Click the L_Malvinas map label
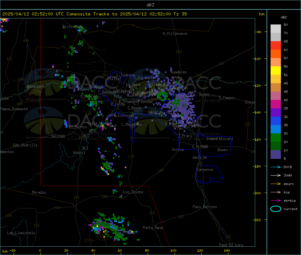 pyautogui.click(x=132, y=124)
